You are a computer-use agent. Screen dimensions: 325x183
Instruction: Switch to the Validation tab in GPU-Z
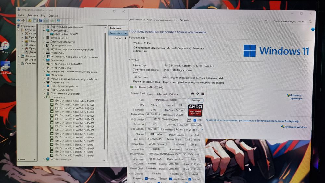174,94
